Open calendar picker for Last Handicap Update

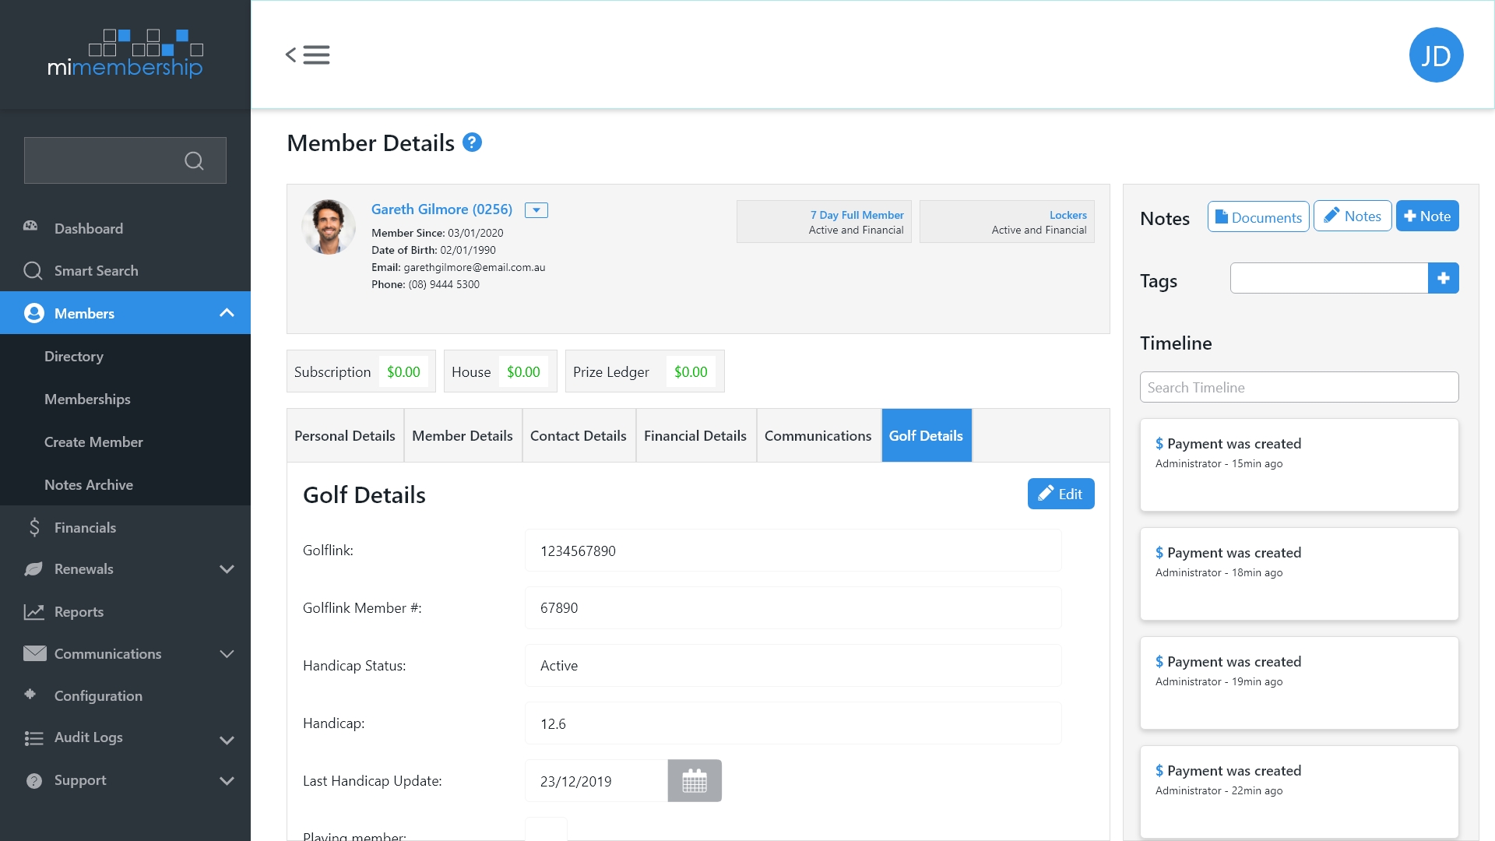click(x=694, y=781)
